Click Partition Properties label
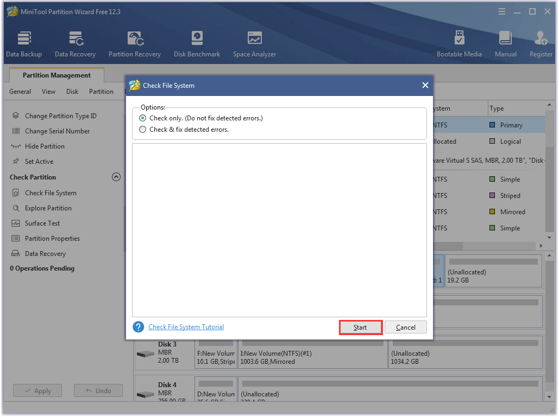 point(52,239)
